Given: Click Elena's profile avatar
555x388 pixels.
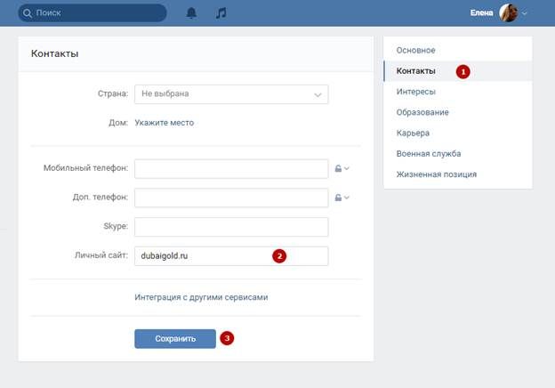Looking at the screenshot, I should click(510, 13).
